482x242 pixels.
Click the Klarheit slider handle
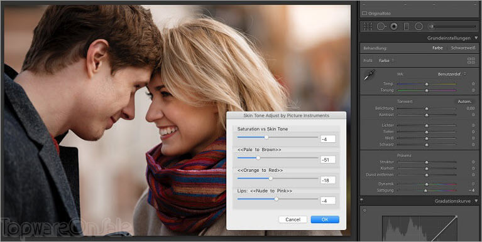click(x=427, y=169)
